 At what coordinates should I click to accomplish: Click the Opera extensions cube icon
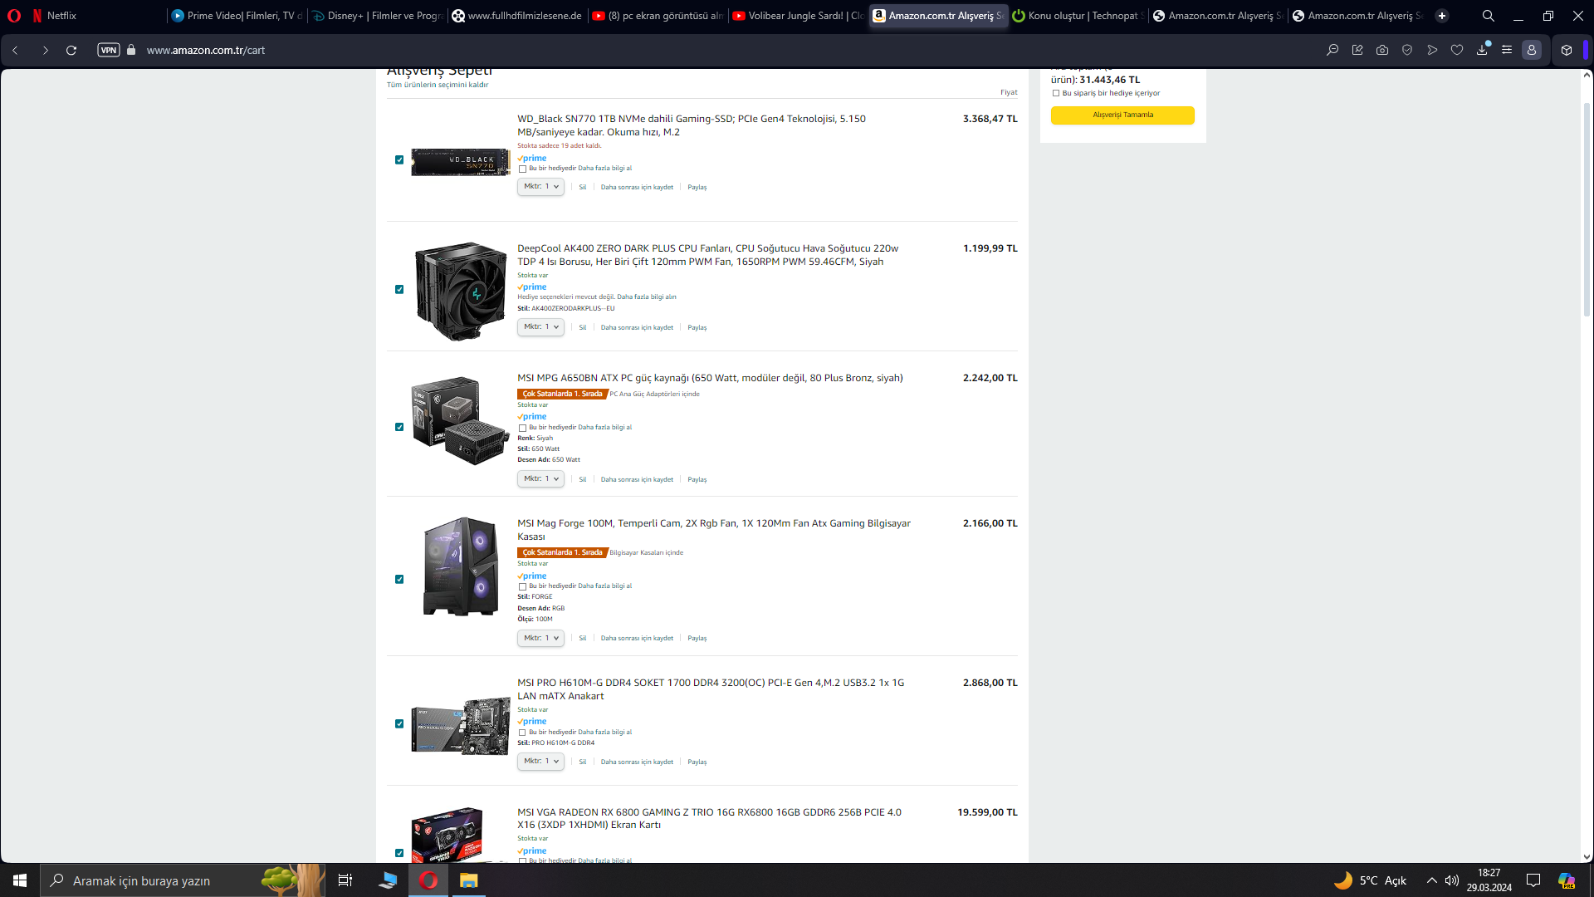click(x=1567, y=50)
